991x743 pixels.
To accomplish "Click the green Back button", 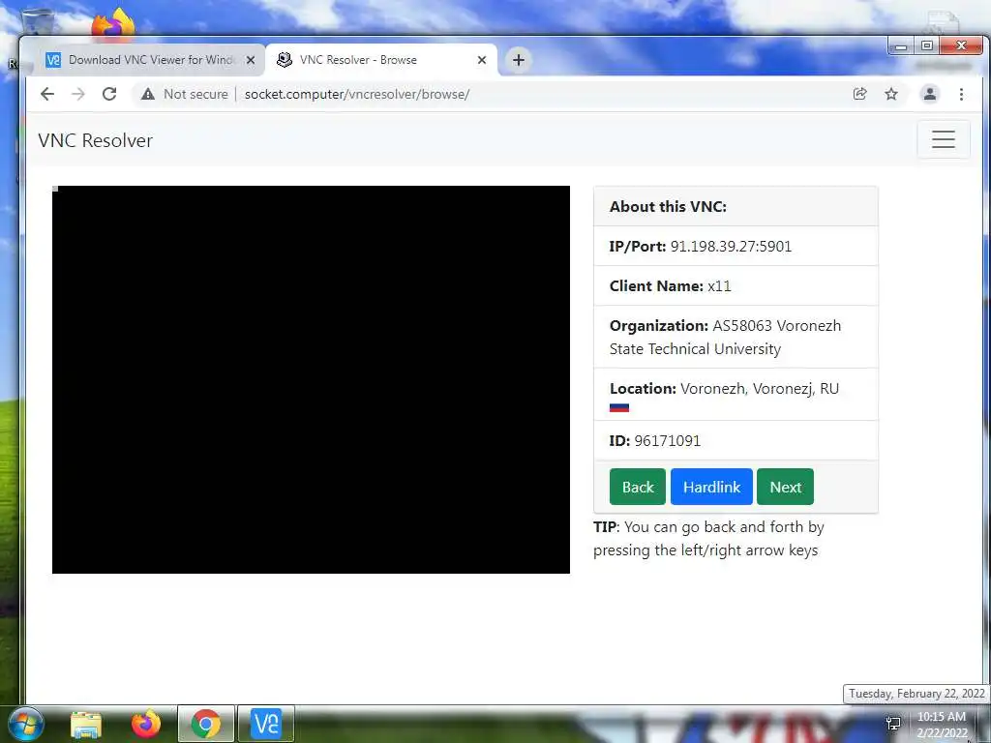I will [x=637, y=487].
